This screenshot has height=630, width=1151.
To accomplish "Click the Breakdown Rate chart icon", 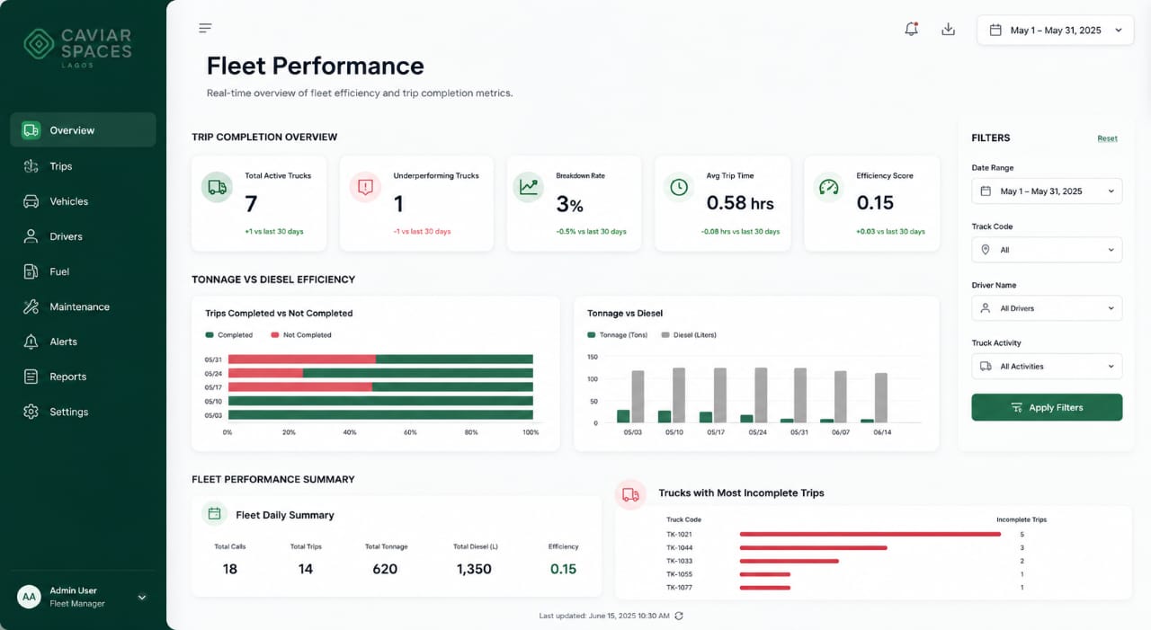I will click(x=529, y=187).
